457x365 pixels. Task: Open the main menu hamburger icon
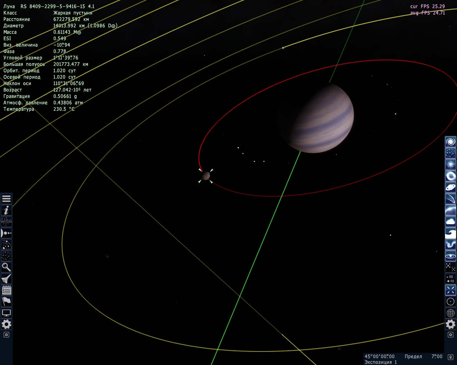point(6,199)
